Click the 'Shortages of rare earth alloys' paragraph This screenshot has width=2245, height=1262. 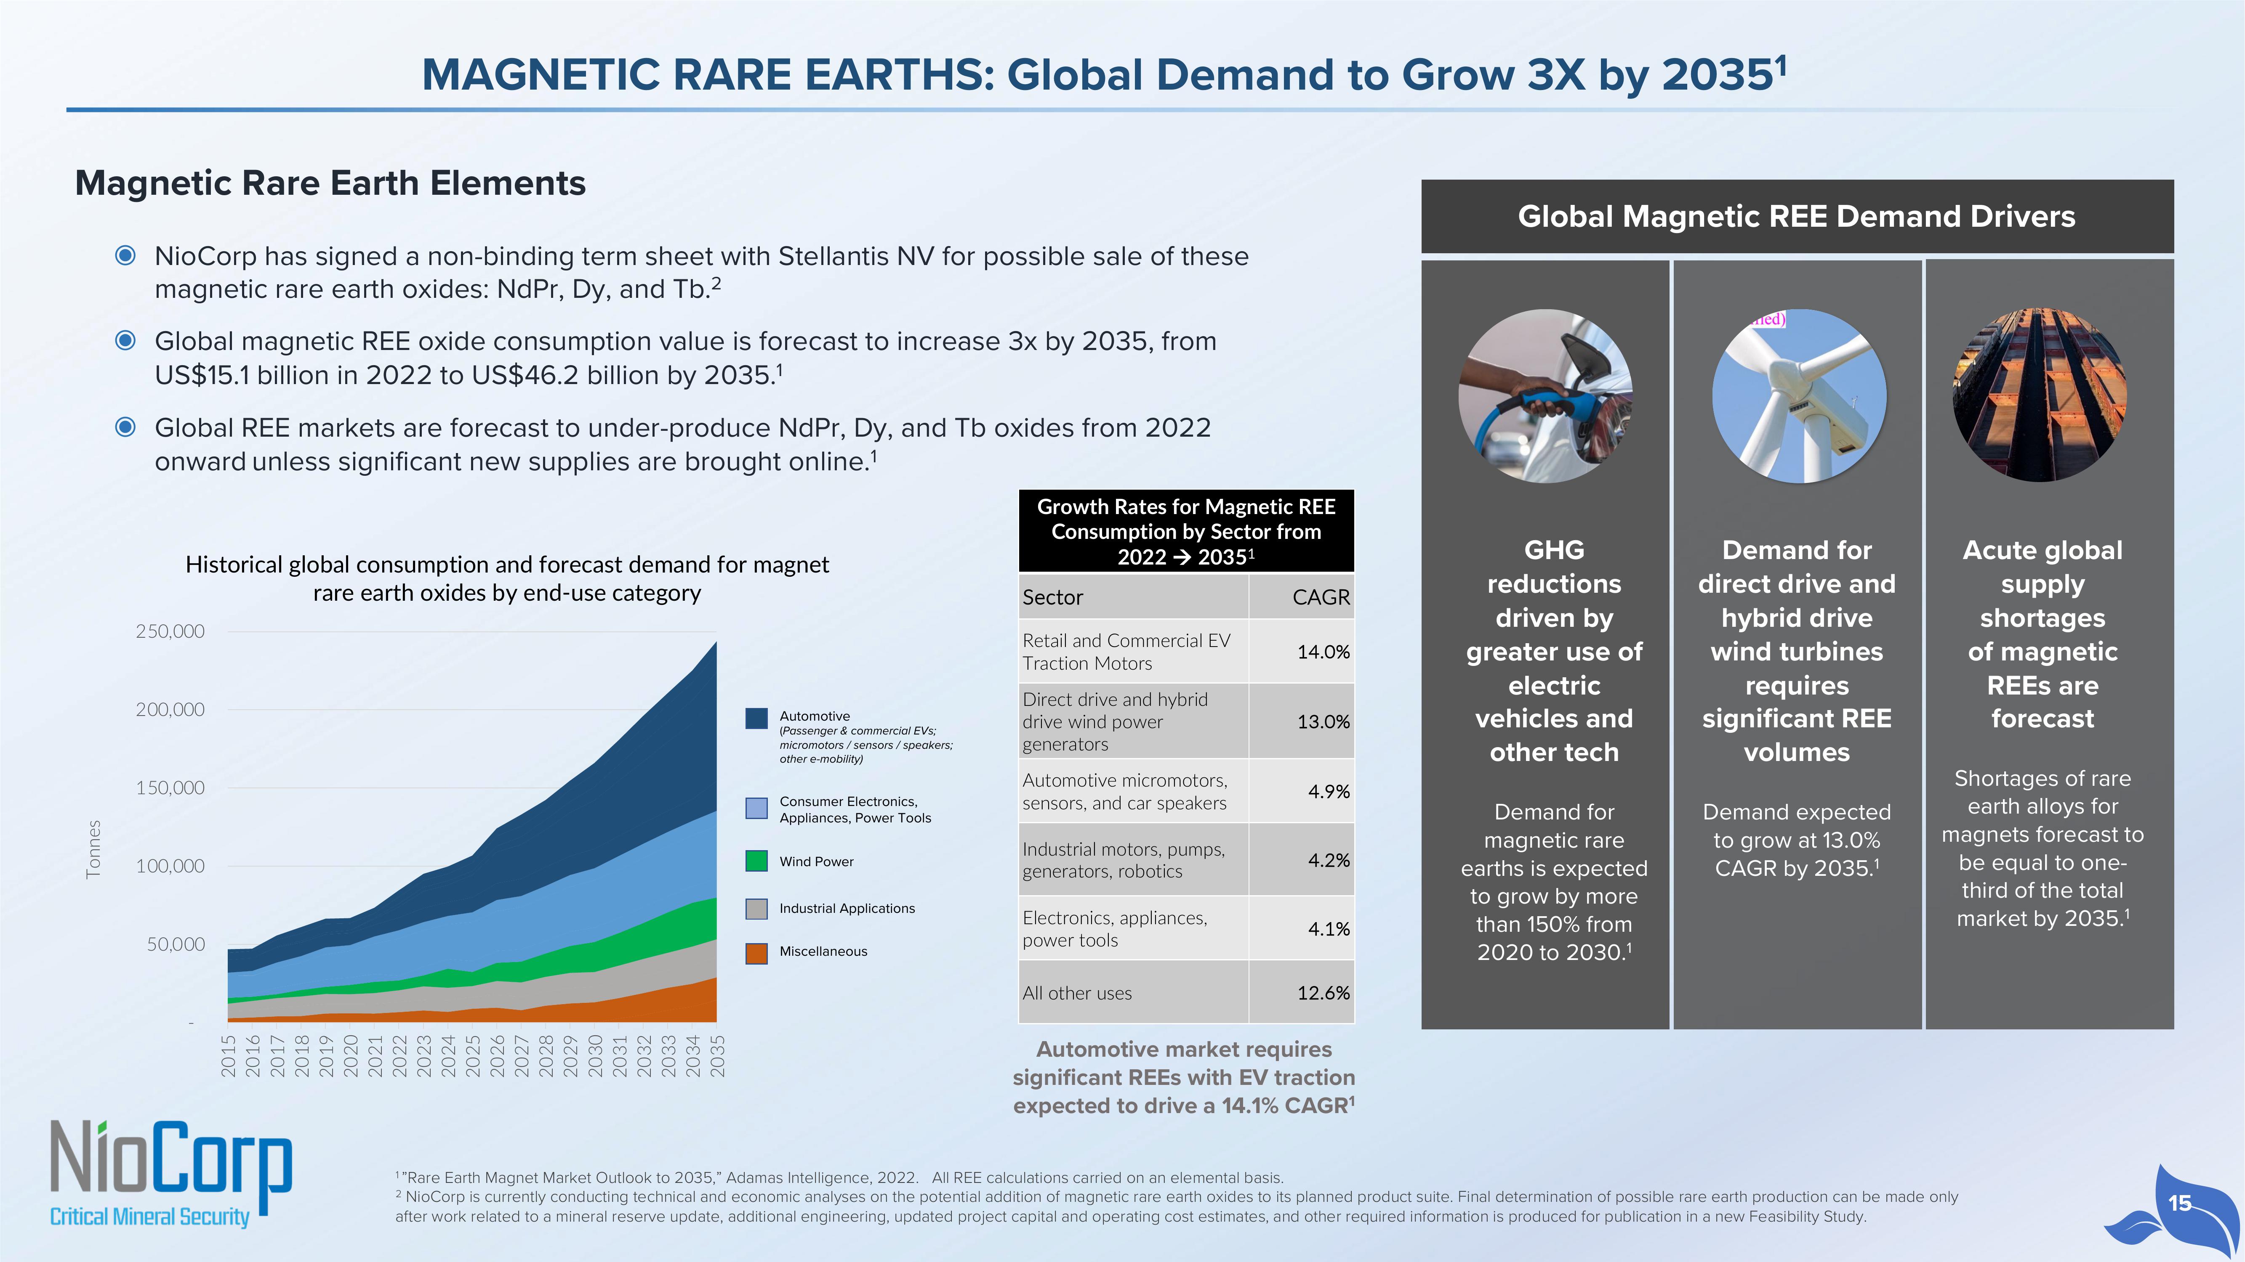tap(2042, 848)
